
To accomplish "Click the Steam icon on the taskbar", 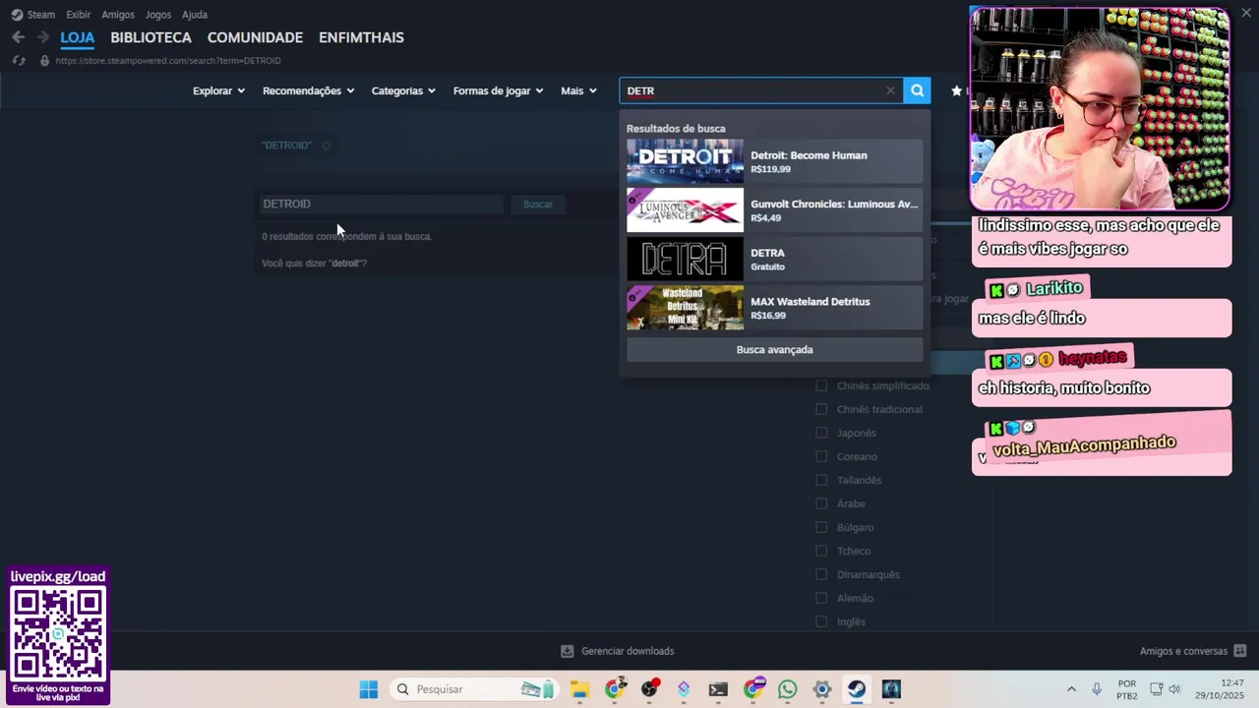I will [x=857, y=689].
